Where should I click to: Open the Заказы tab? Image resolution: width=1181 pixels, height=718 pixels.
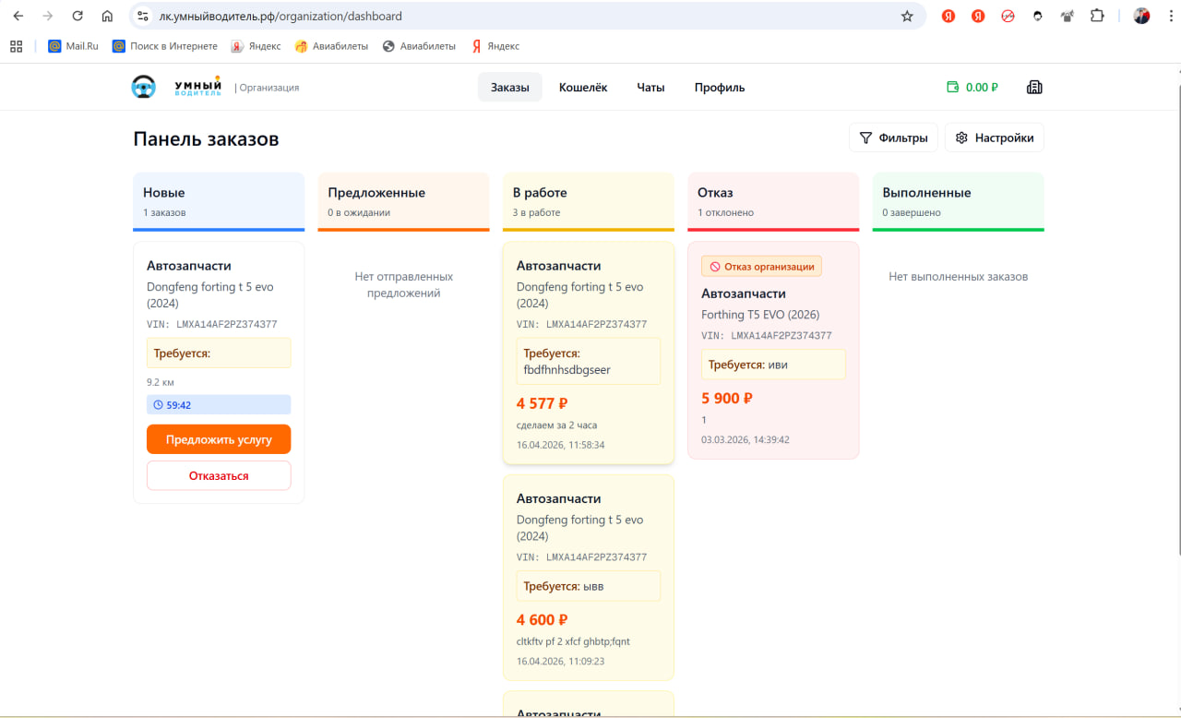[x=510, y=88]
